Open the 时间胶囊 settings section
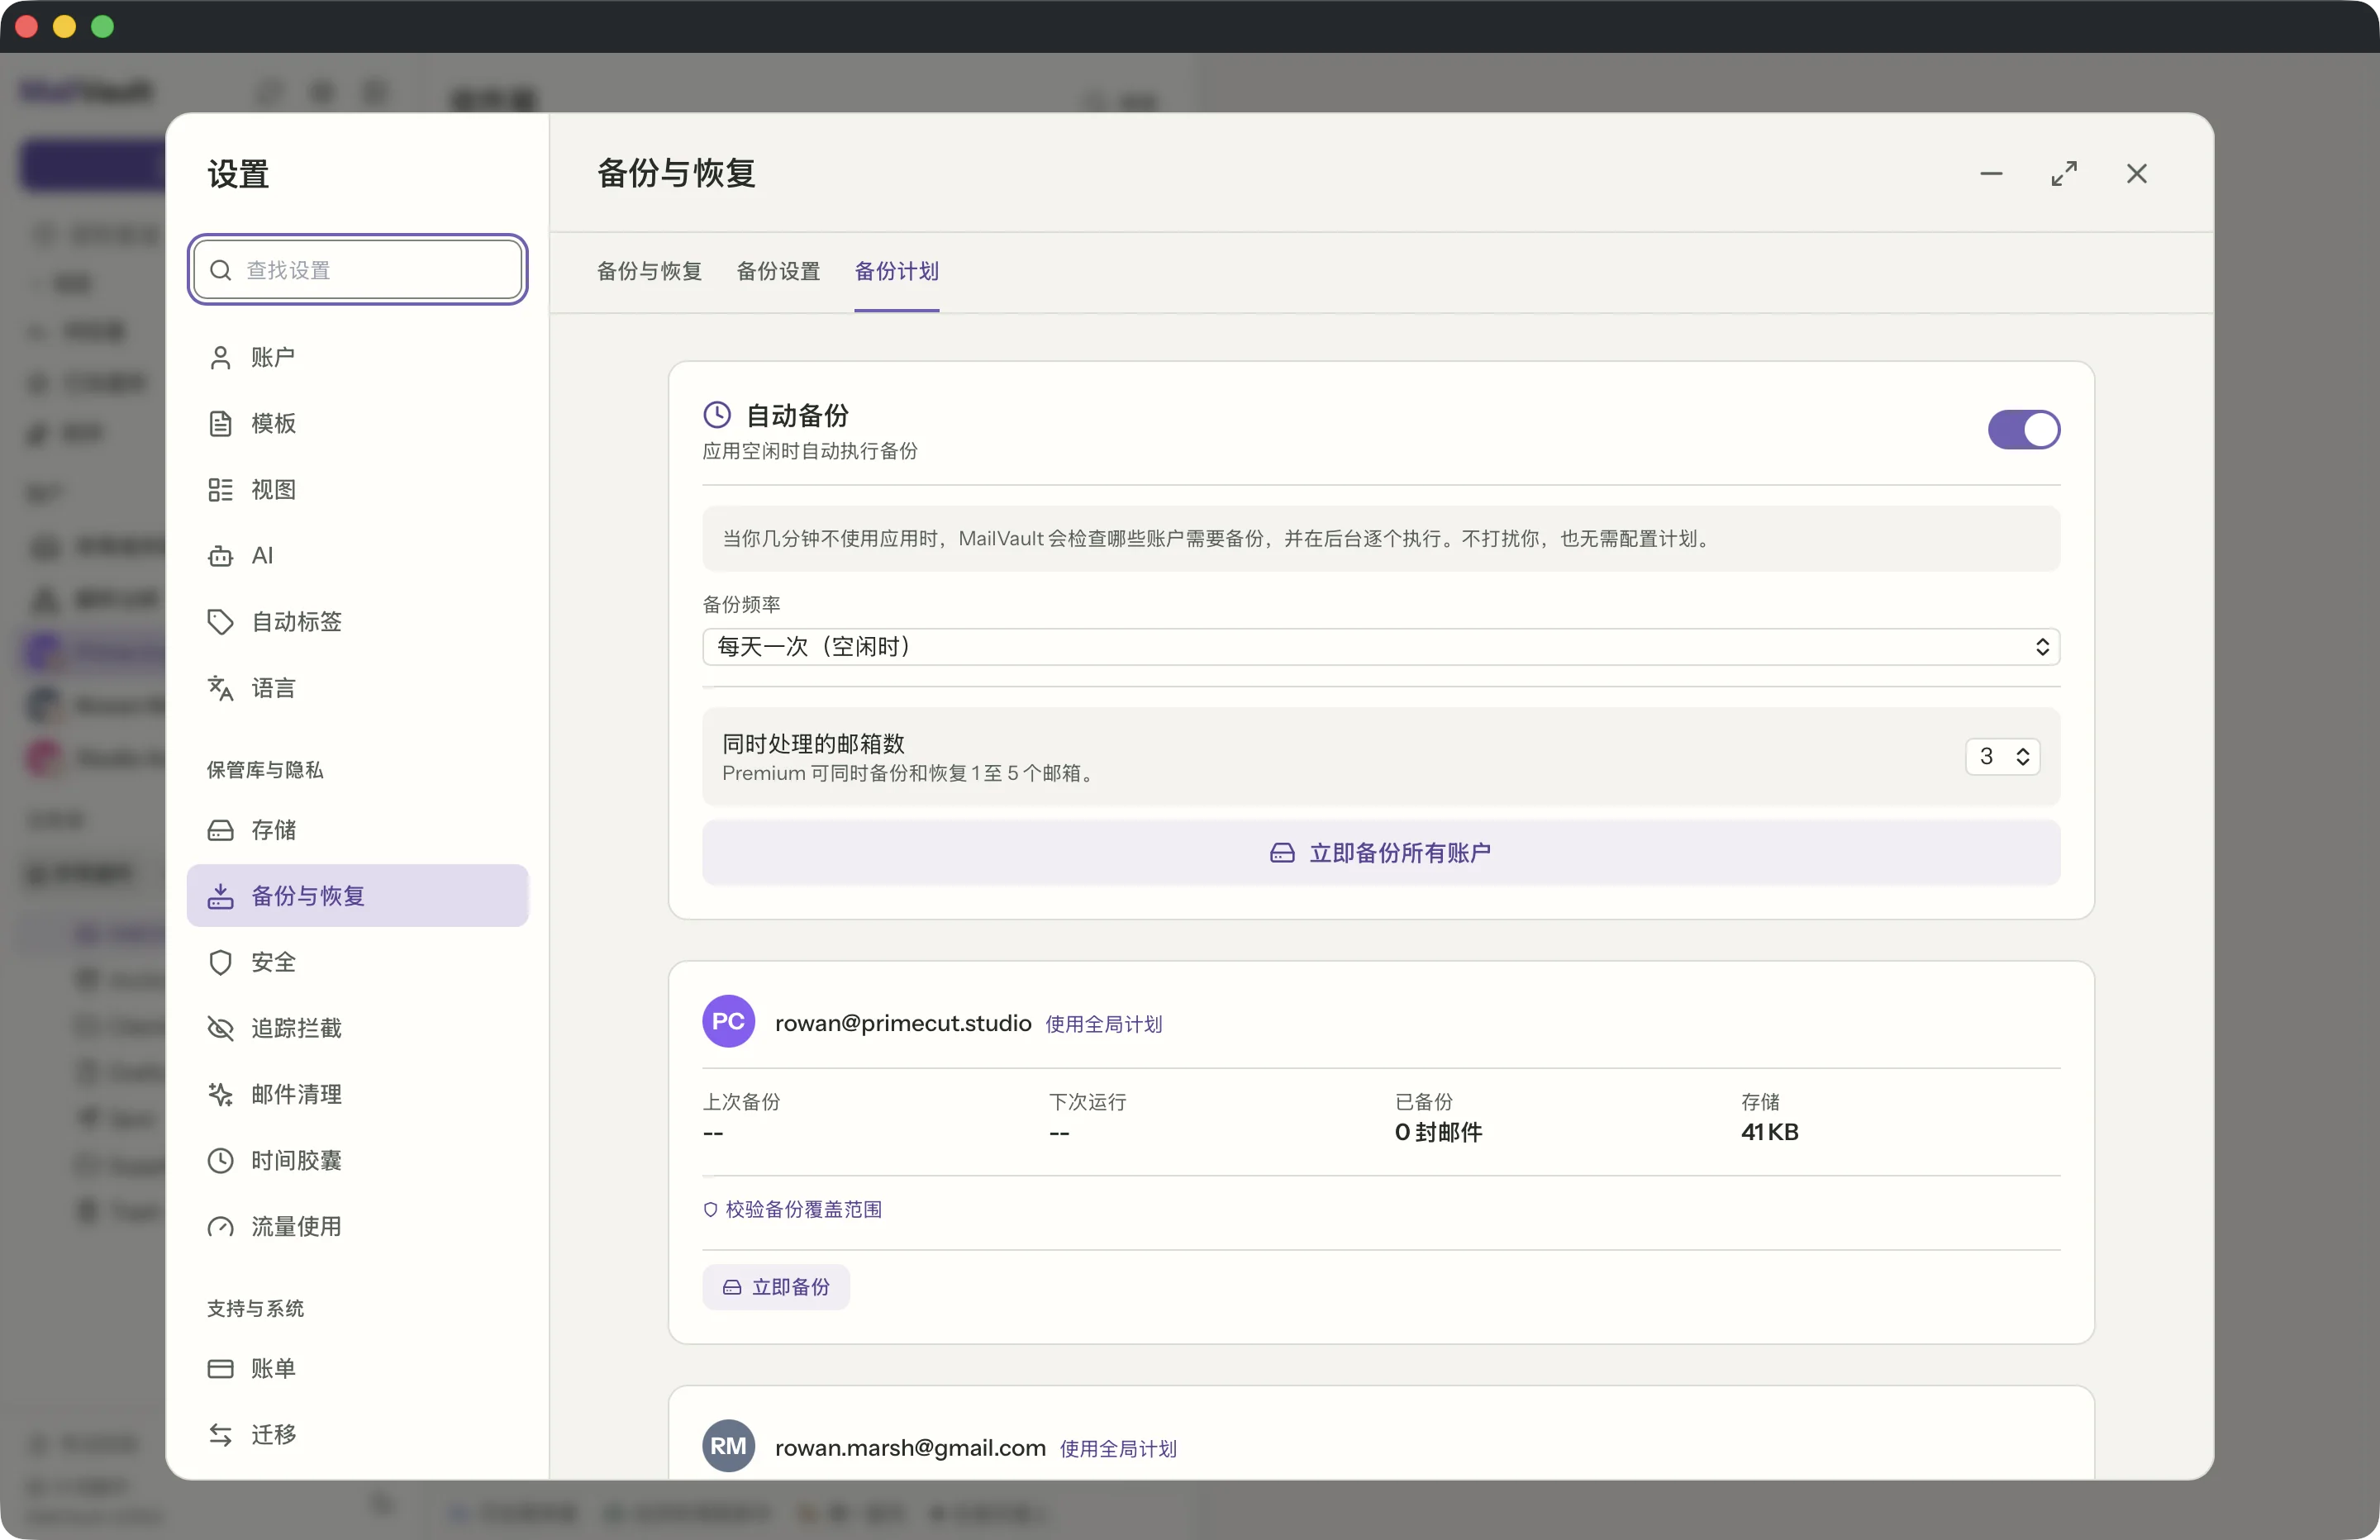The width and height of the screenshot is (2380, 1540). (357, 1160)
